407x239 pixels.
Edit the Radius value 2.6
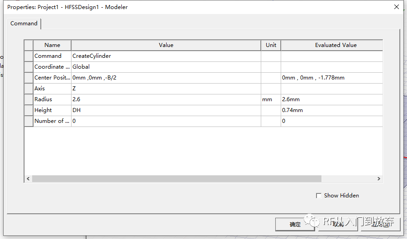(x=166, y=99)
